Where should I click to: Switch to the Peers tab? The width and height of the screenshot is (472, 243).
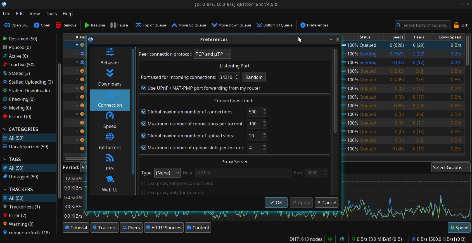[131, 228]
